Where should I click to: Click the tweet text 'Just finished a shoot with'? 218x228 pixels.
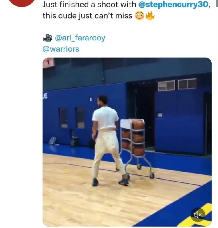pyautogui.click(x=89, y=5)
